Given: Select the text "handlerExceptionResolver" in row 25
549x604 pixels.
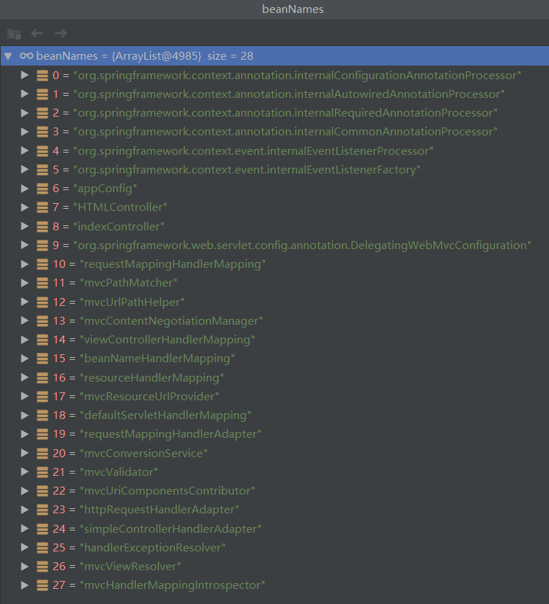Looking at the screenshot, I should [x=153, y=547].
